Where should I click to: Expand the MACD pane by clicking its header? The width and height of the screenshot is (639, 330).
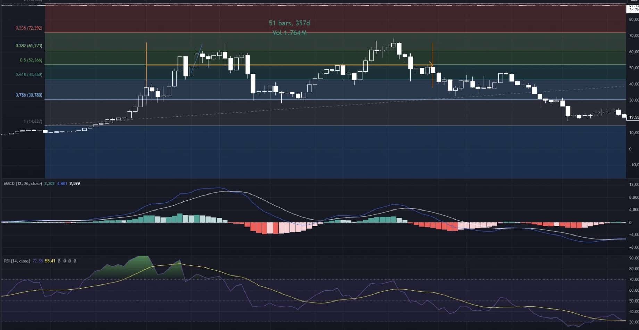click(x=23, y=183)
